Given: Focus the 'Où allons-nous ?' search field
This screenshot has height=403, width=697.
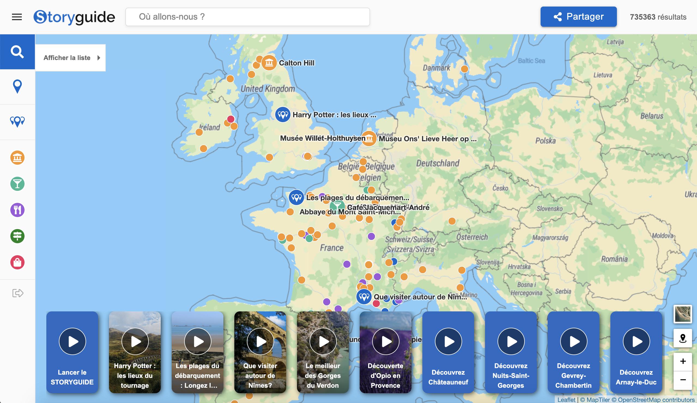Looking at the screenshot, I should (x=247, y=17).
